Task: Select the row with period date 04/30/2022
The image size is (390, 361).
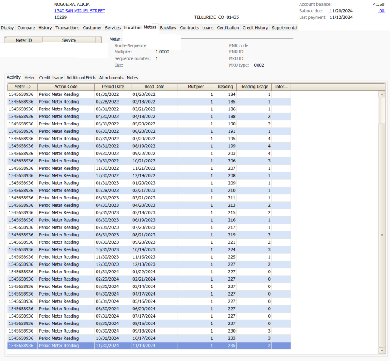Action: click(149, 116)
